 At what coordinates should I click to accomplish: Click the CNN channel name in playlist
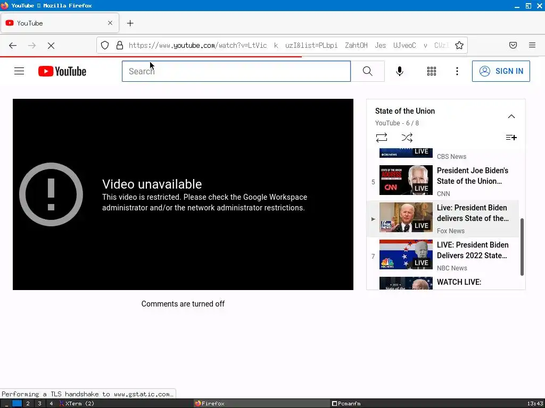point(443,194)
